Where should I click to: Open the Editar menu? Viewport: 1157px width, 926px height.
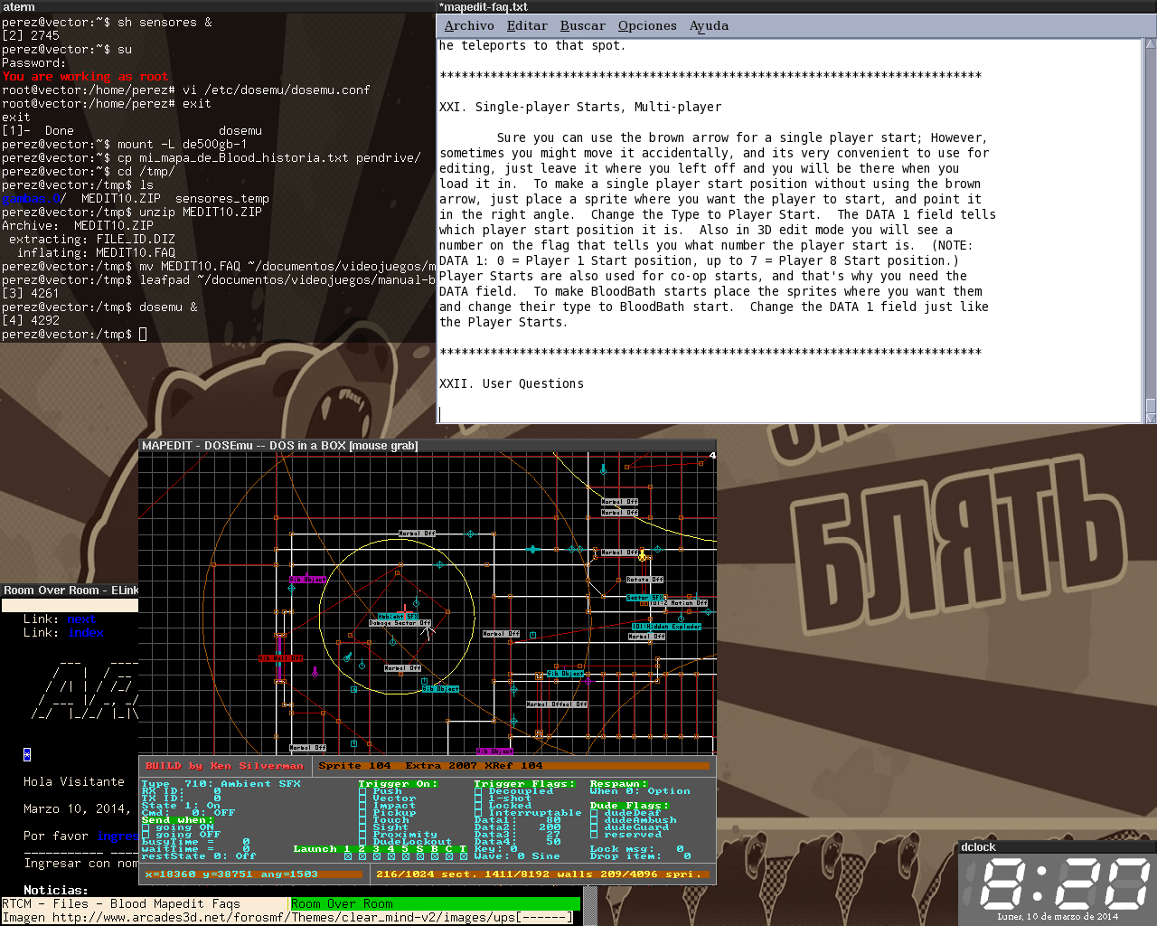527,25
